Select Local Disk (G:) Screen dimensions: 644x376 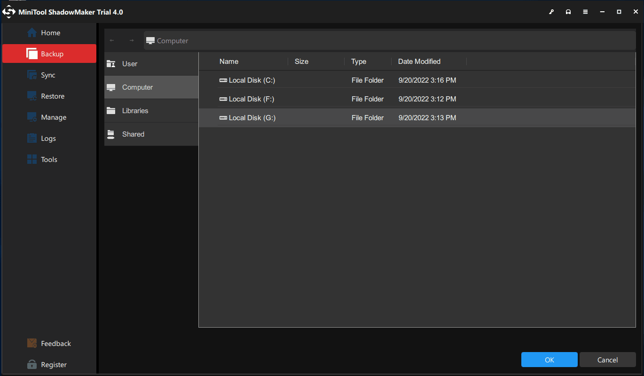[417, 118]
